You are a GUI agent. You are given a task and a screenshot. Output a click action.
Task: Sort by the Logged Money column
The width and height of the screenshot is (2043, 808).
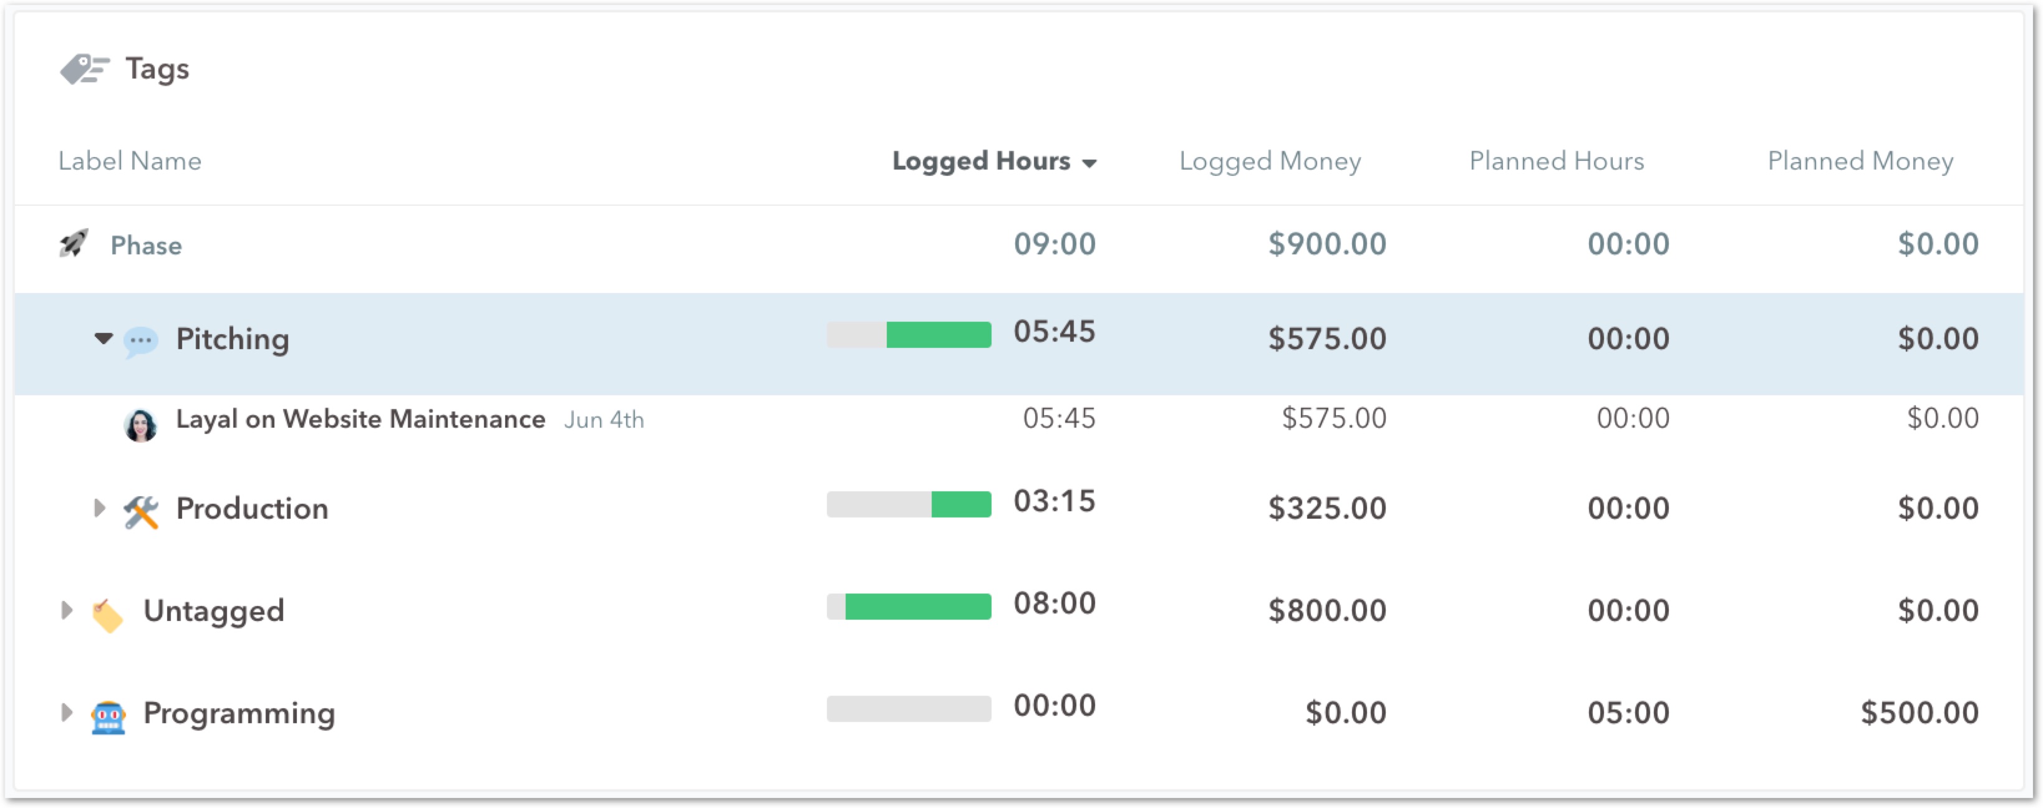1269,161
